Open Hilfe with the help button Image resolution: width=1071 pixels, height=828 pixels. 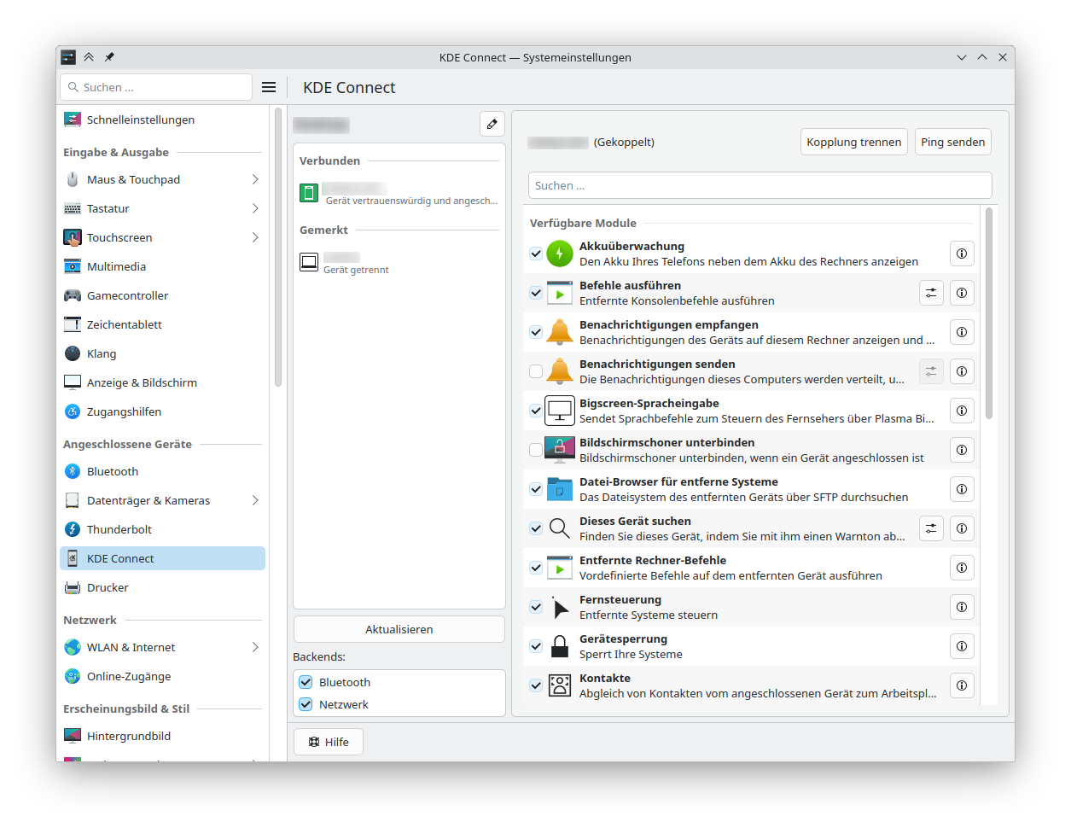pyautogui.click(x=329, y=742)
